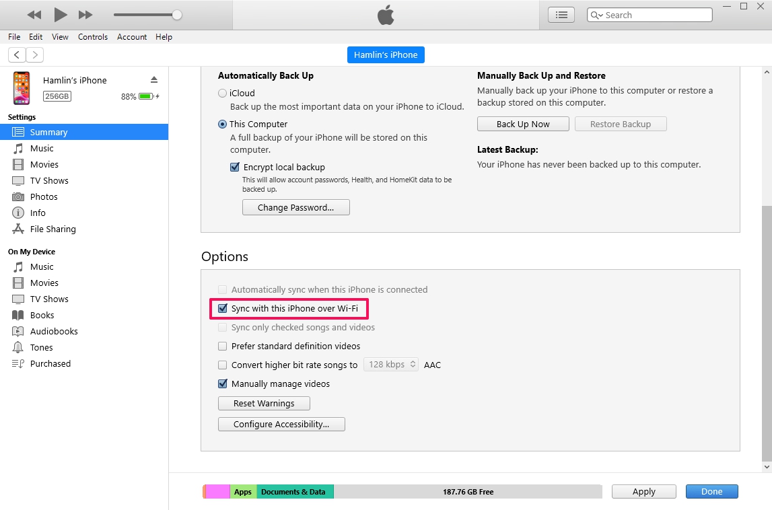Image resolution: width=772 pixels, height=510 pixels.
Task: Eject Hamlin's iPhone using eject icon
Action: (153, 79)
